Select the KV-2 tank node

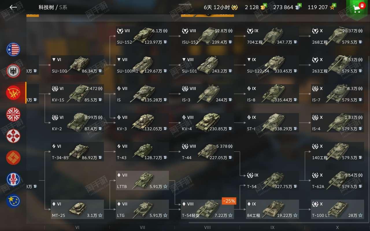coord(77,123)
